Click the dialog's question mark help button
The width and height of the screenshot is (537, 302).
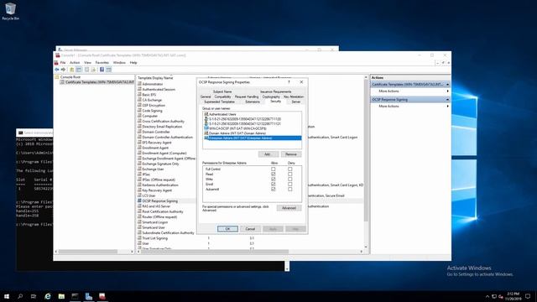[x=289, y=82]
